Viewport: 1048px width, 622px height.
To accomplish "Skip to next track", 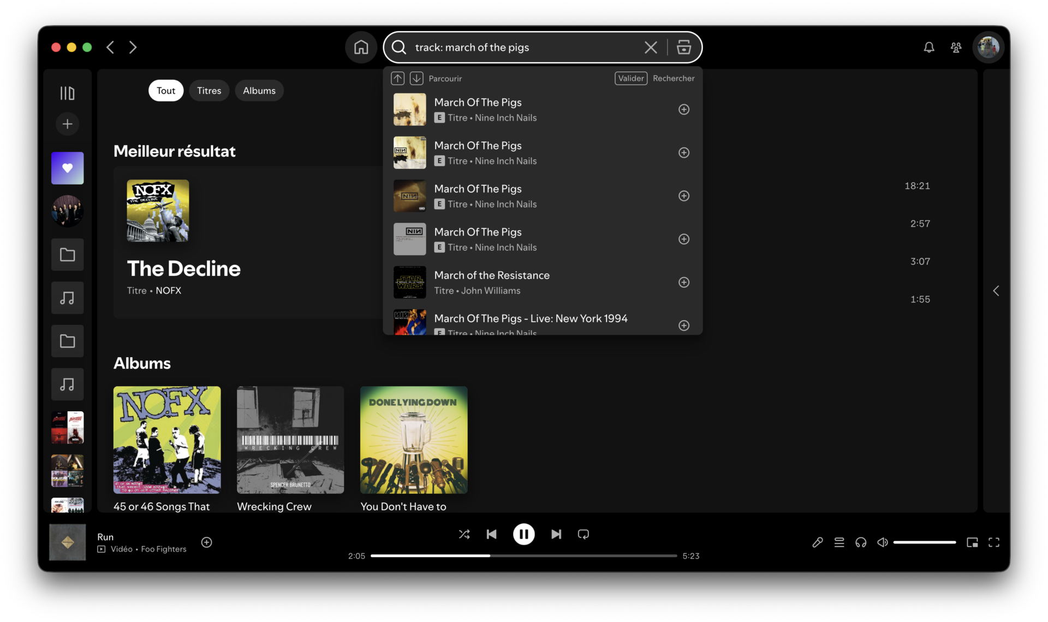I will (x=556, y=535).
